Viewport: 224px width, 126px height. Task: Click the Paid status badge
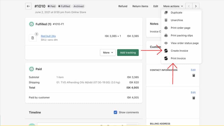(52, 6)
